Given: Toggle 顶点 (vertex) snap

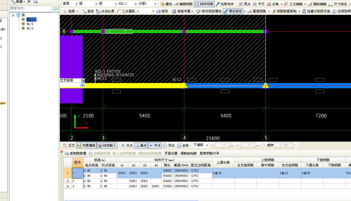Looking at the screenshot, I should click(x=169, y=145).
